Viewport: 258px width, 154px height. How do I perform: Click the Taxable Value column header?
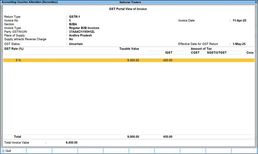click(x=129, y=49)
